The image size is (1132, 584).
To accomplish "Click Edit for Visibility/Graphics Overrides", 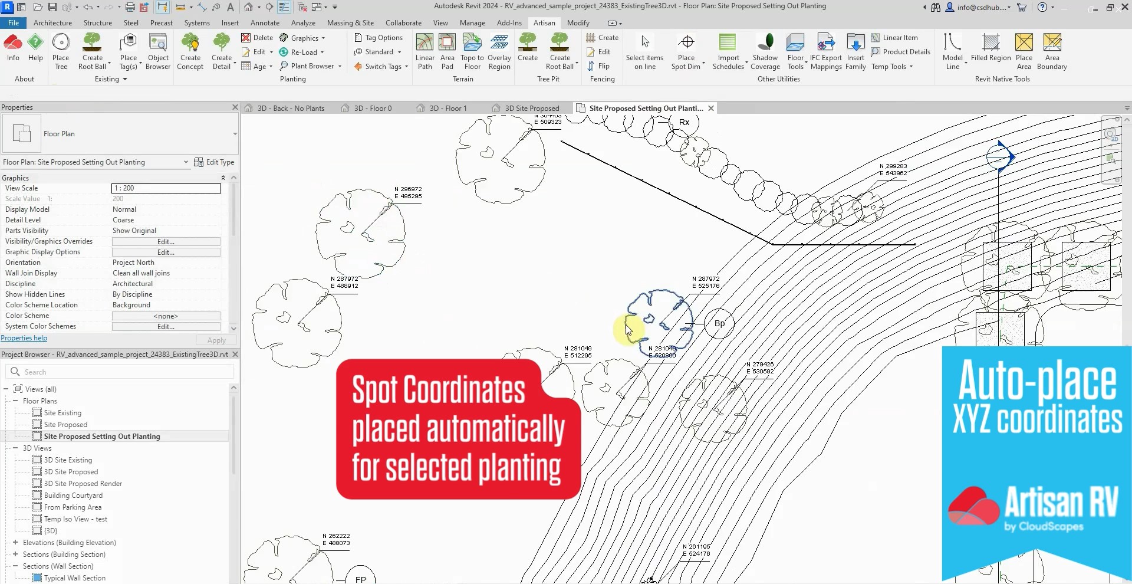I will [x=166, y=242].
